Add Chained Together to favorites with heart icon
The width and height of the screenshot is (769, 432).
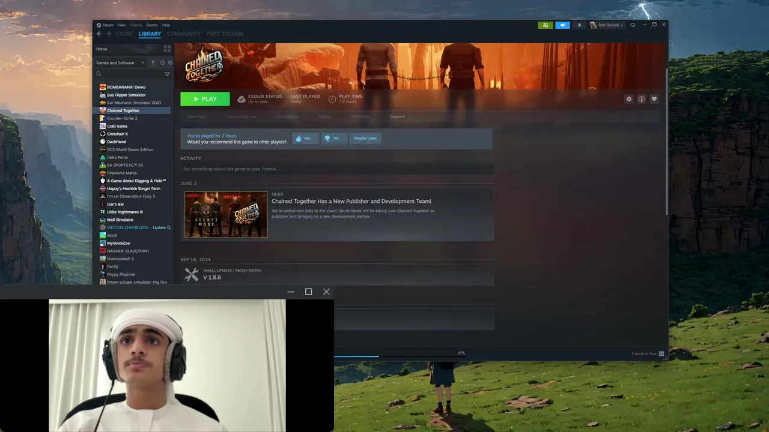[654, 99]
